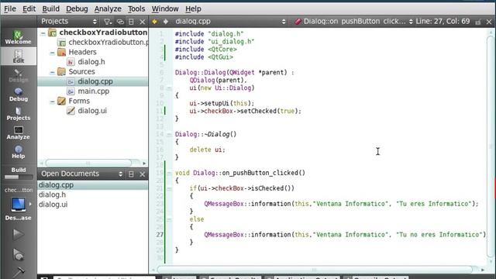Open the Build menu
Screen dimensions: 496x279
click(x=50, y=9)
